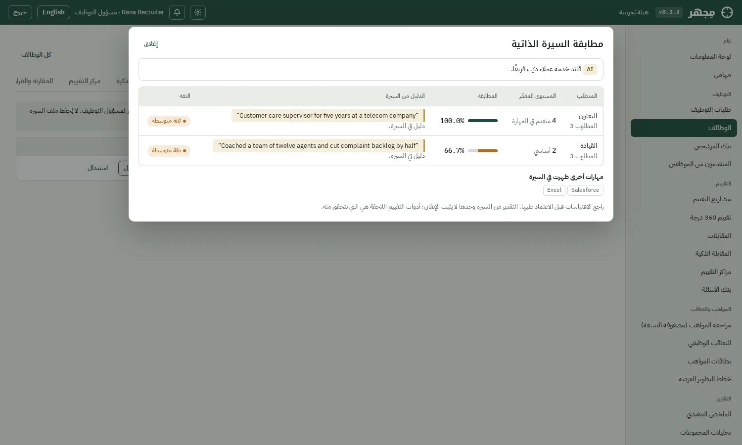The height and width of the screenshot is (445, 742).
Task: Open مراكز التقييم in the sidebar
Action: pos(684,272)
